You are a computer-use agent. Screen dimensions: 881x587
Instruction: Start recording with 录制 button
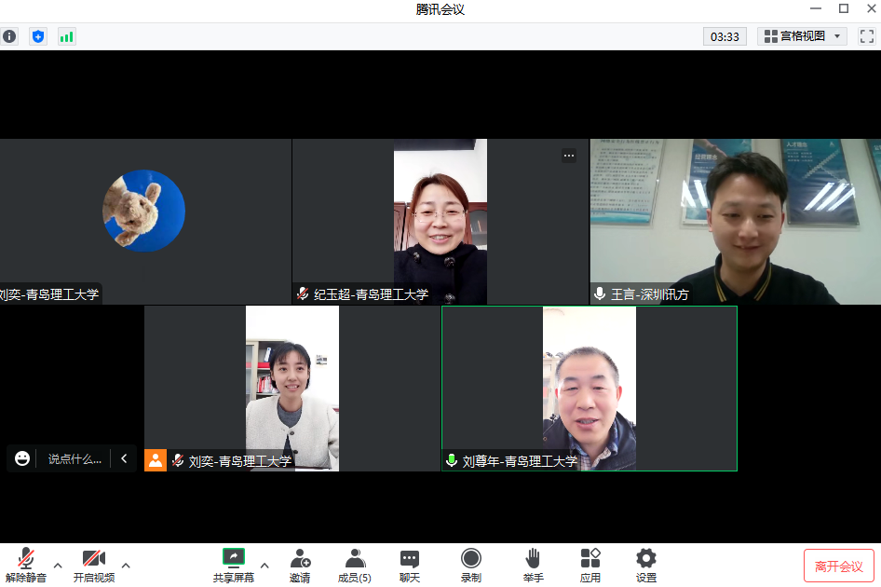471,565
